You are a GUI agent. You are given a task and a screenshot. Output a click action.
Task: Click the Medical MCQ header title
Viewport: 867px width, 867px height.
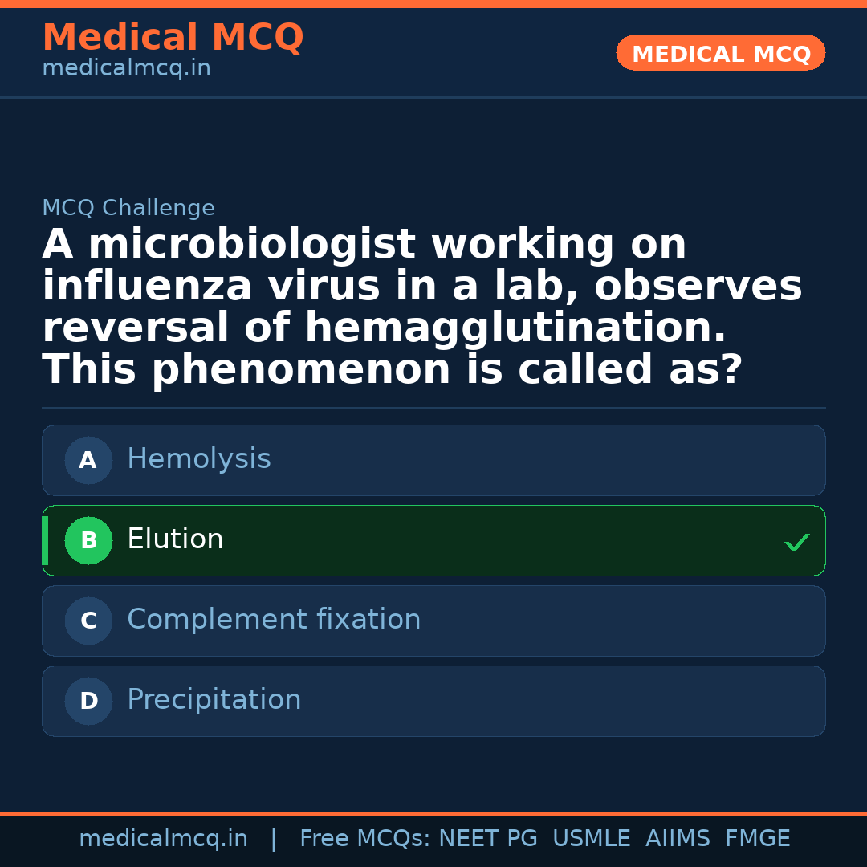(x=173, y=38)
